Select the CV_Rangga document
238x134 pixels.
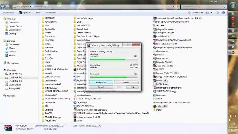point(80,102)
